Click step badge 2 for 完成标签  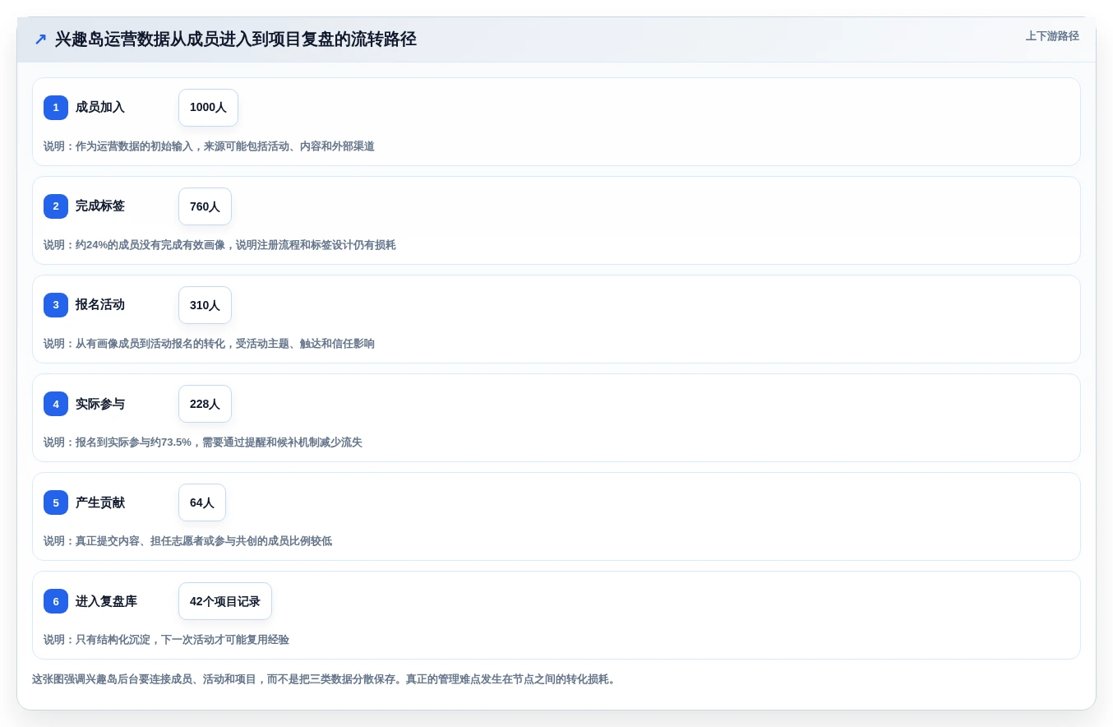56,206
